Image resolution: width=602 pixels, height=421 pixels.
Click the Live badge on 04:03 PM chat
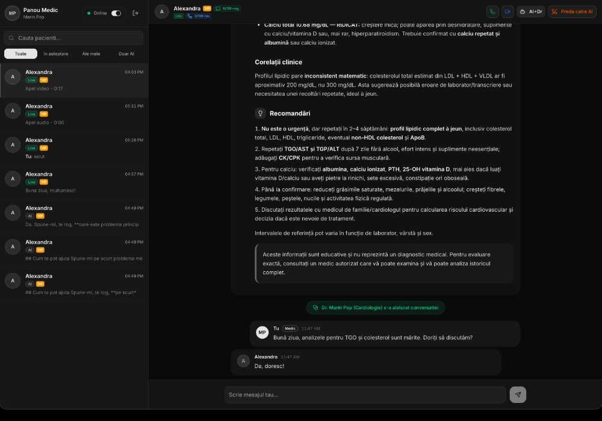(x=31, y=80)
